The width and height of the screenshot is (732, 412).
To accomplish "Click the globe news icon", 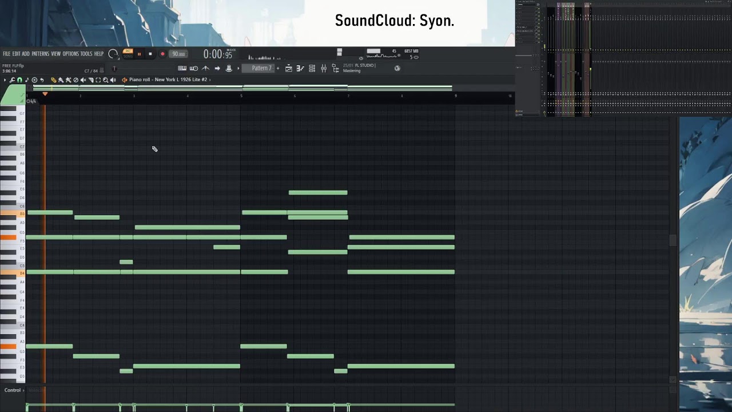I will point(397,68).
